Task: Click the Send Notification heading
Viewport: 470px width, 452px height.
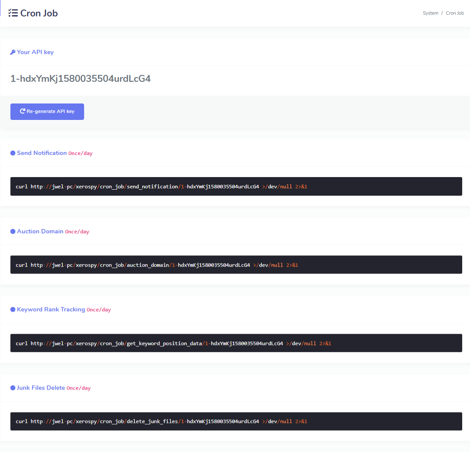Action: pyautogui.click(x=42, y=153)
